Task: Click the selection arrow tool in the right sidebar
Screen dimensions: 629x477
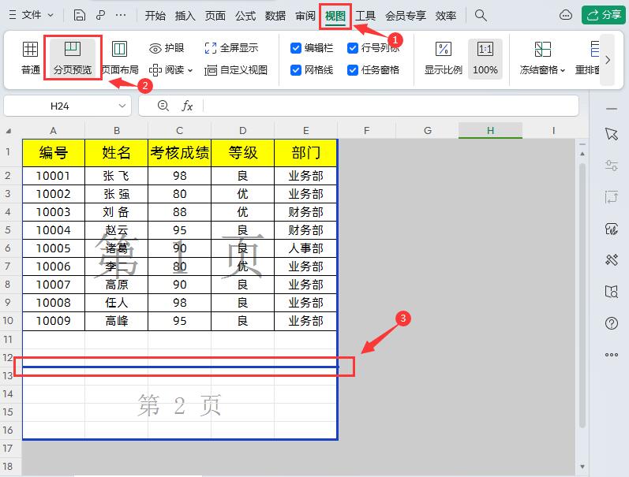Action: 612,134
